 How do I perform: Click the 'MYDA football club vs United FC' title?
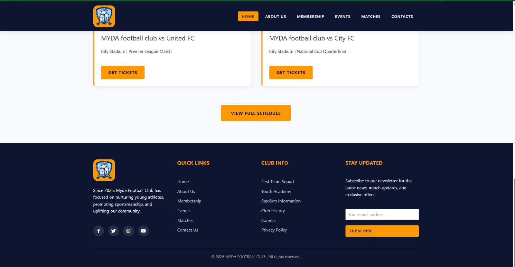tap(148, 38)
